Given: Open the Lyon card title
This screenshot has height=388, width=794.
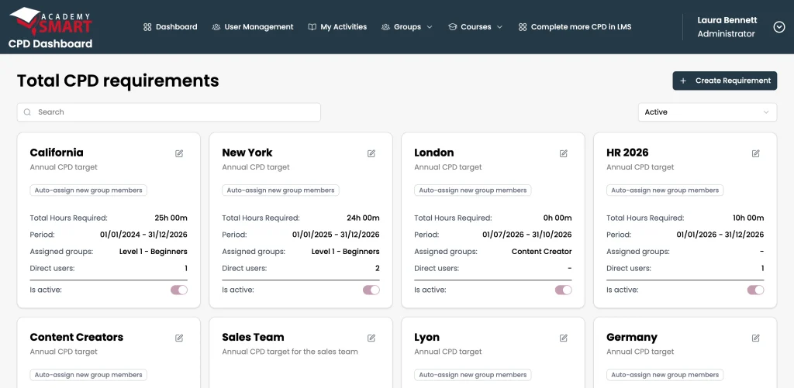Looking at the screenshot, I should (427, 337).
